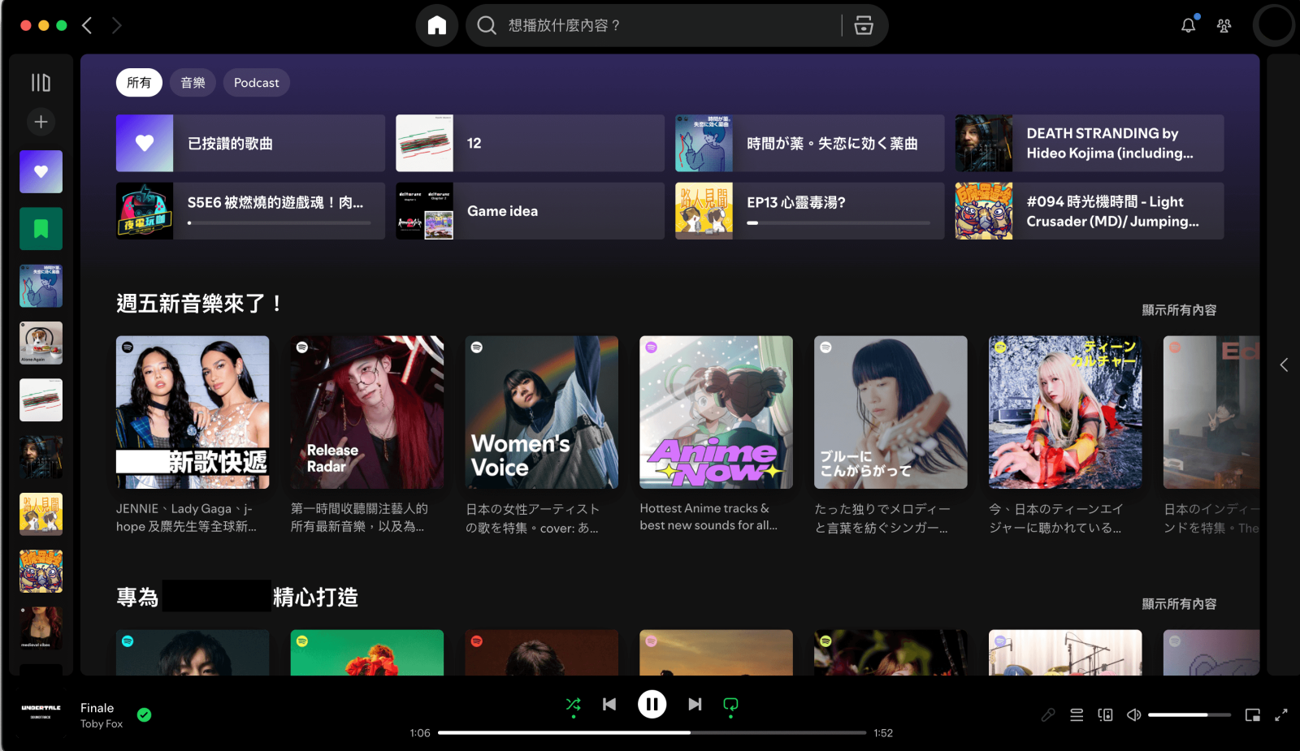
Task: Open 新歌快遞 playlist cover
Action: click(x=193, y=412)
